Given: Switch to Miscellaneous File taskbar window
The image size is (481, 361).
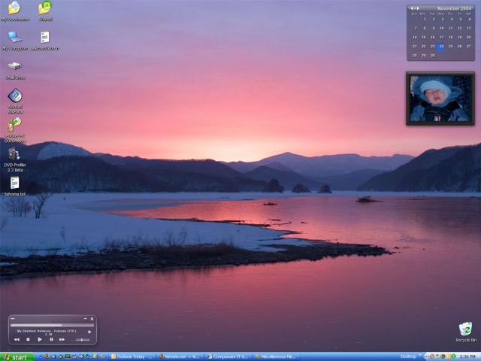Looking at the screenshot, I should tap(276, 357).
